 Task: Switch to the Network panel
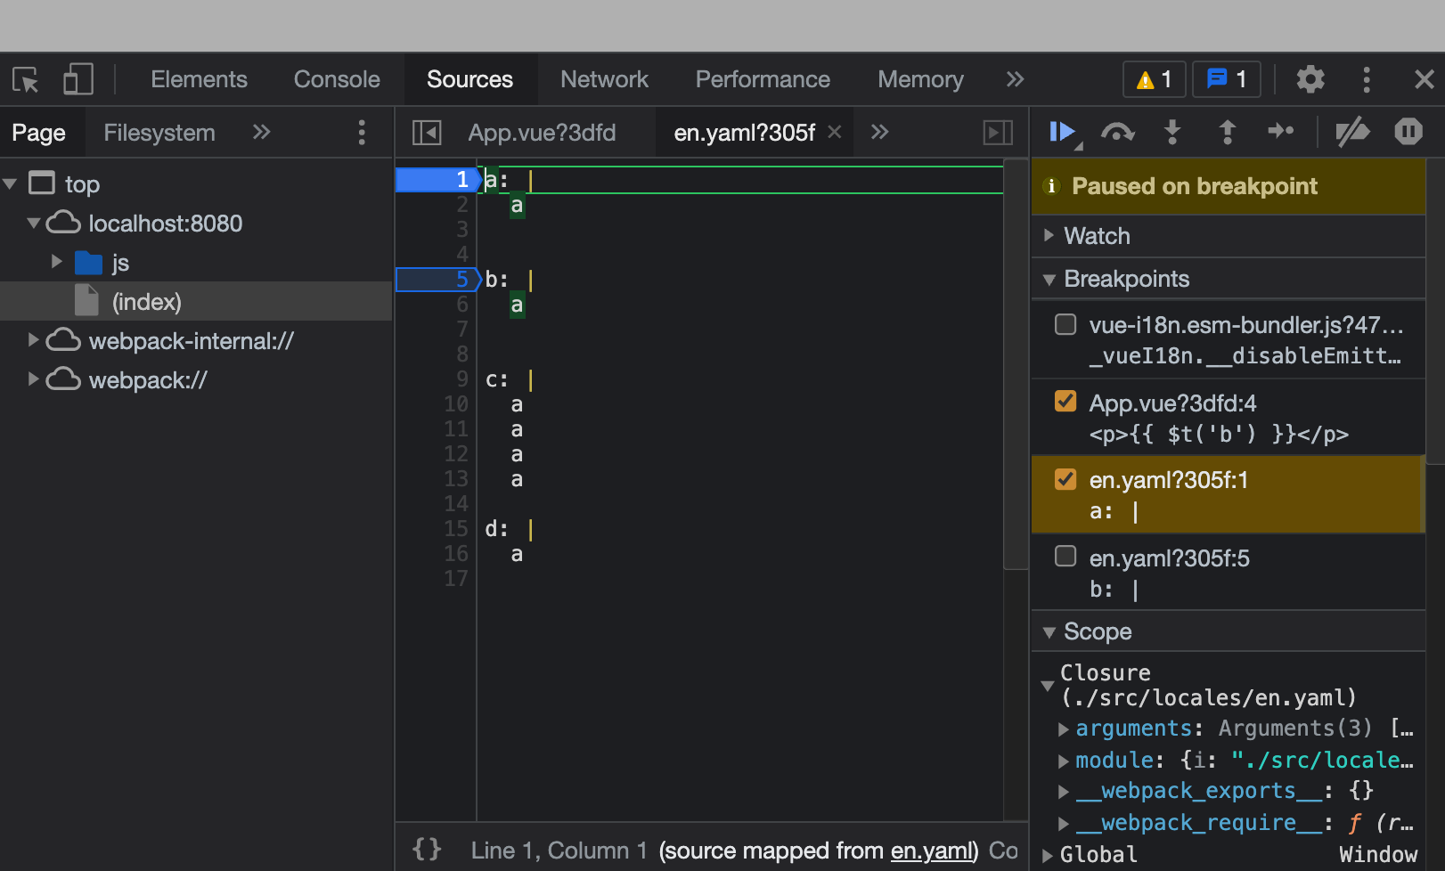[604, 79]
